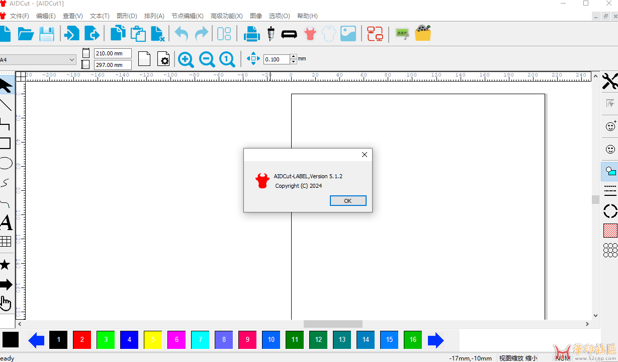Select the star shape tool
618x362 pixels.
(x=5, y=264)
